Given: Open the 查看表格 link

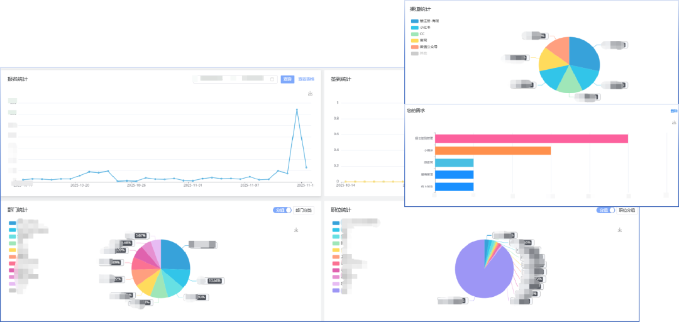Looking at the screenshot, I should [x=306, y=79].
